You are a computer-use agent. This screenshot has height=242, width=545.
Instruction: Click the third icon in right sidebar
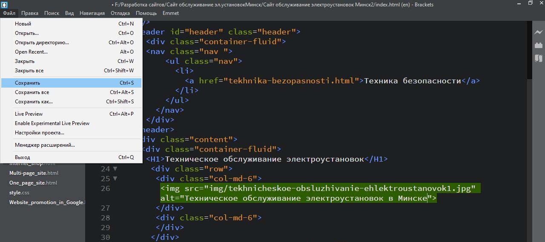[x=539, y=58]
